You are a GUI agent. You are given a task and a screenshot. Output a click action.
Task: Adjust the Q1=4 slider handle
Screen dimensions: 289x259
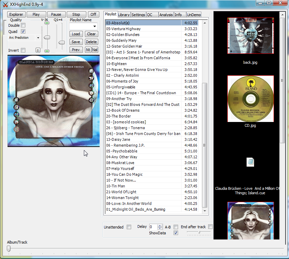point(62,42)
